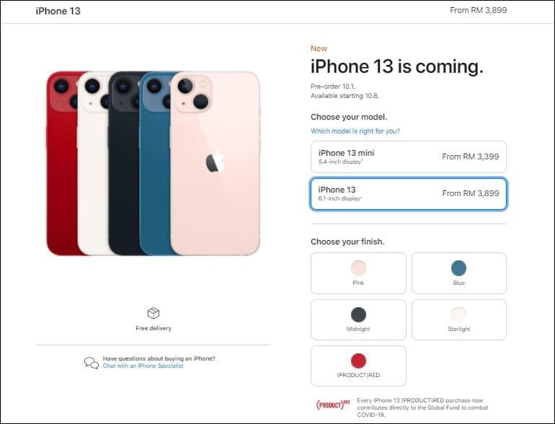Open Chat with an iPhone Specialist link
The image size is (555, 424).
click(x=143, y=366)
